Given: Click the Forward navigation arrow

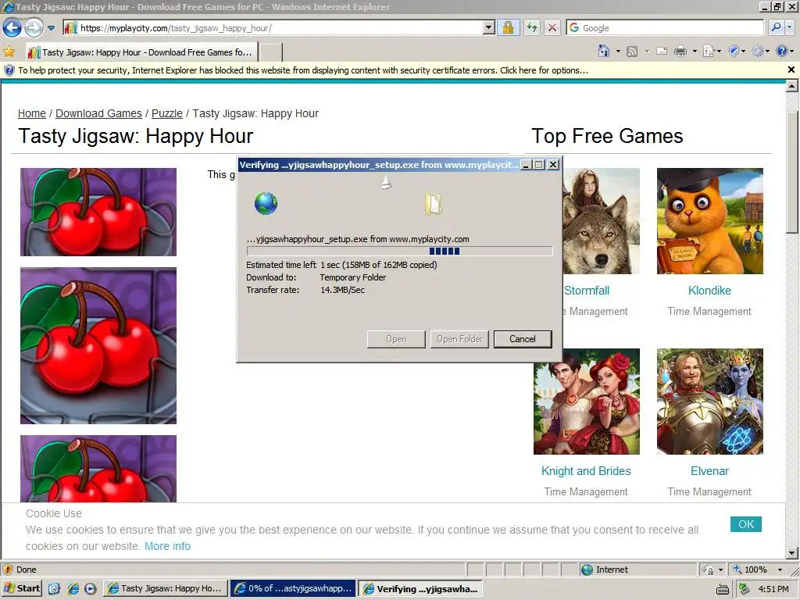Looking at the screenshot, I should coord(34,27).
